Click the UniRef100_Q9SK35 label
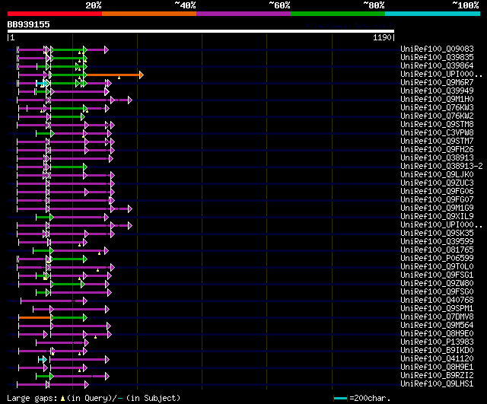Viewport: 487px width, 404px height. pos(437,234)
